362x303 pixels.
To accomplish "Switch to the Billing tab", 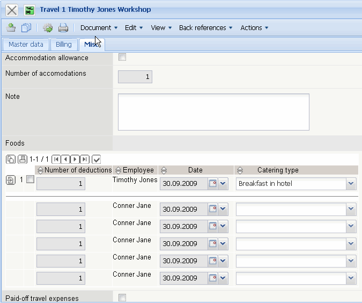I will click(x=64, y=45).
